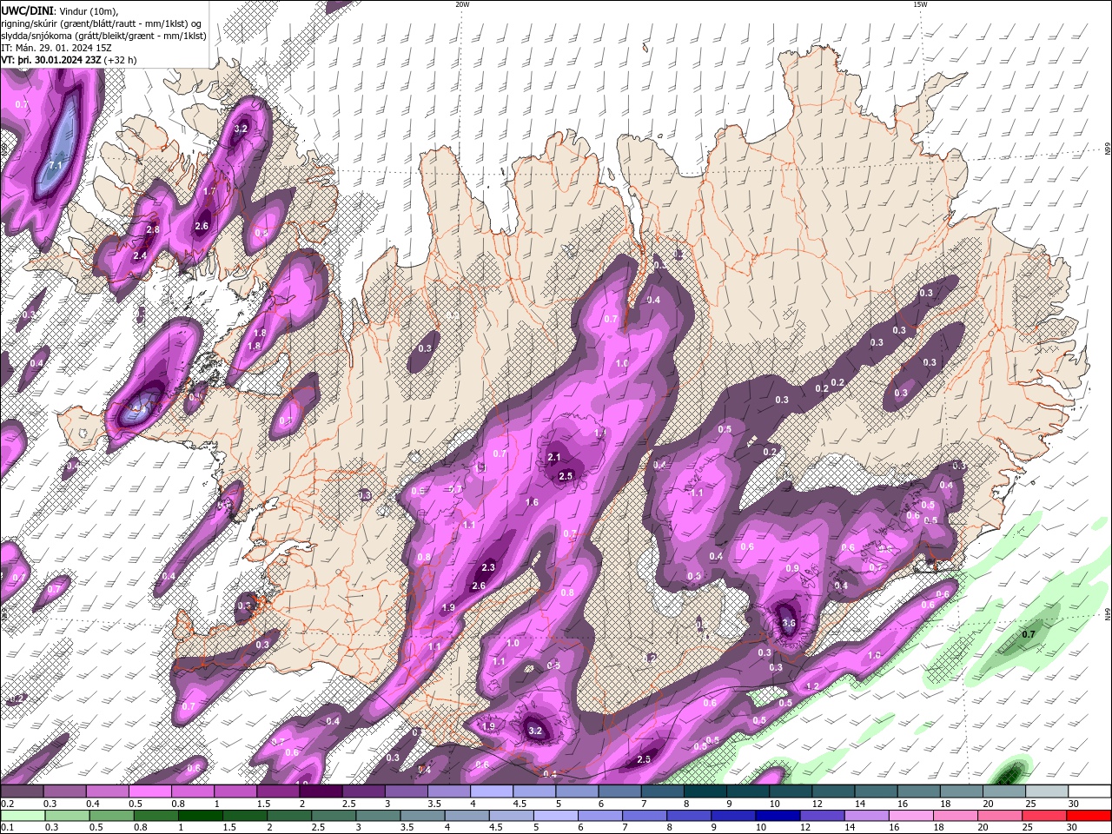Click the bright pink snow-scale swatch between 0.5 and 0.8
The width and height of the screenshot is (1112, 834).
[149, 791]
